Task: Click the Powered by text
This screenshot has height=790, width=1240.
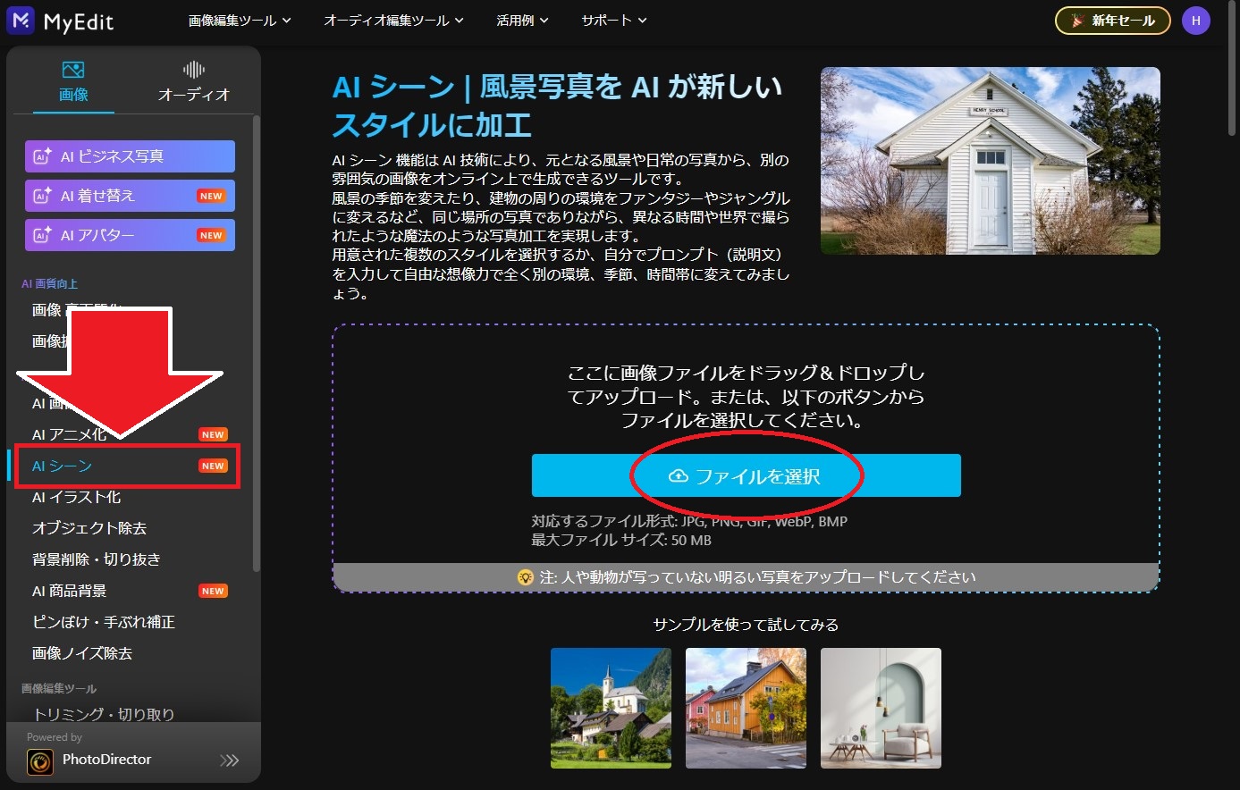Action: [55, 737]
